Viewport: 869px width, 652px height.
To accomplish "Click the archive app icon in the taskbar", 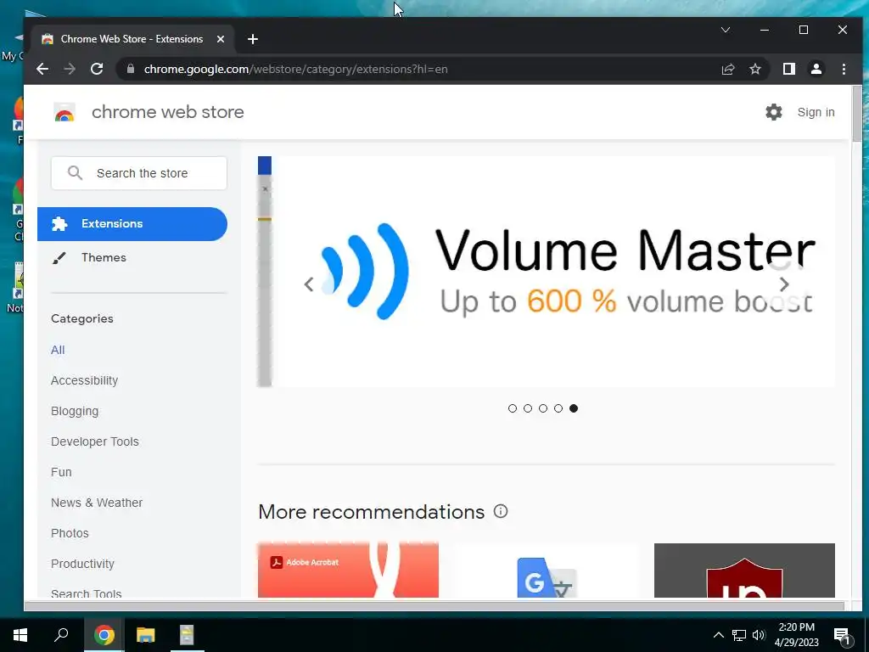I will tap(187, 635).
